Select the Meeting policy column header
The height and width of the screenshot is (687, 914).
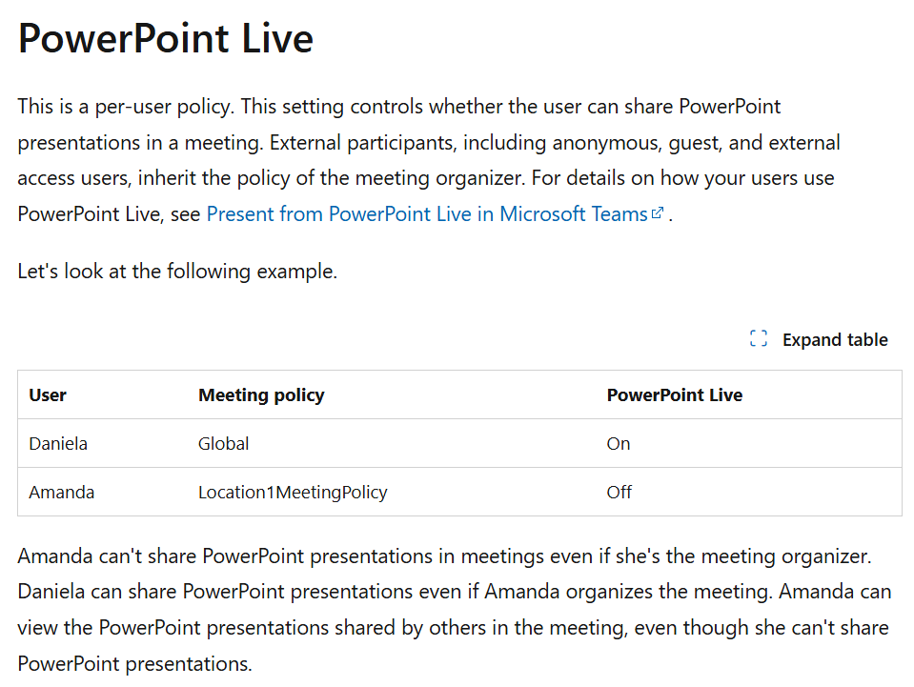click(261, 395)
